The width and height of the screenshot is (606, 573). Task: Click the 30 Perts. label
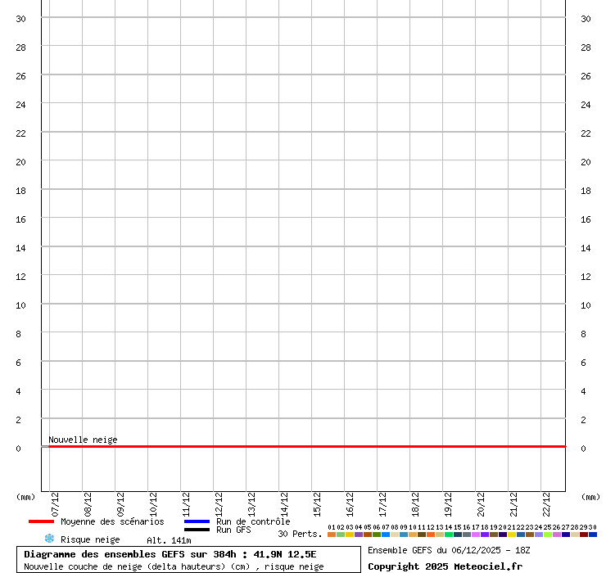(x=300, y=534)
